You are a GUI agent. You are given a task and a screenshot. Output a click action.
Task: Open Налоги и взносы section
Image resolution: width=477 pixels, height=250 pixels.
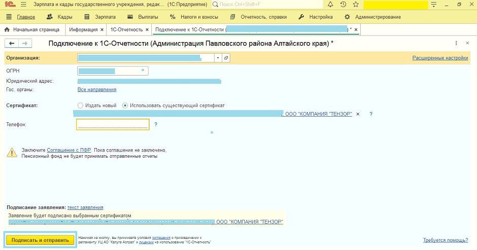199,17
